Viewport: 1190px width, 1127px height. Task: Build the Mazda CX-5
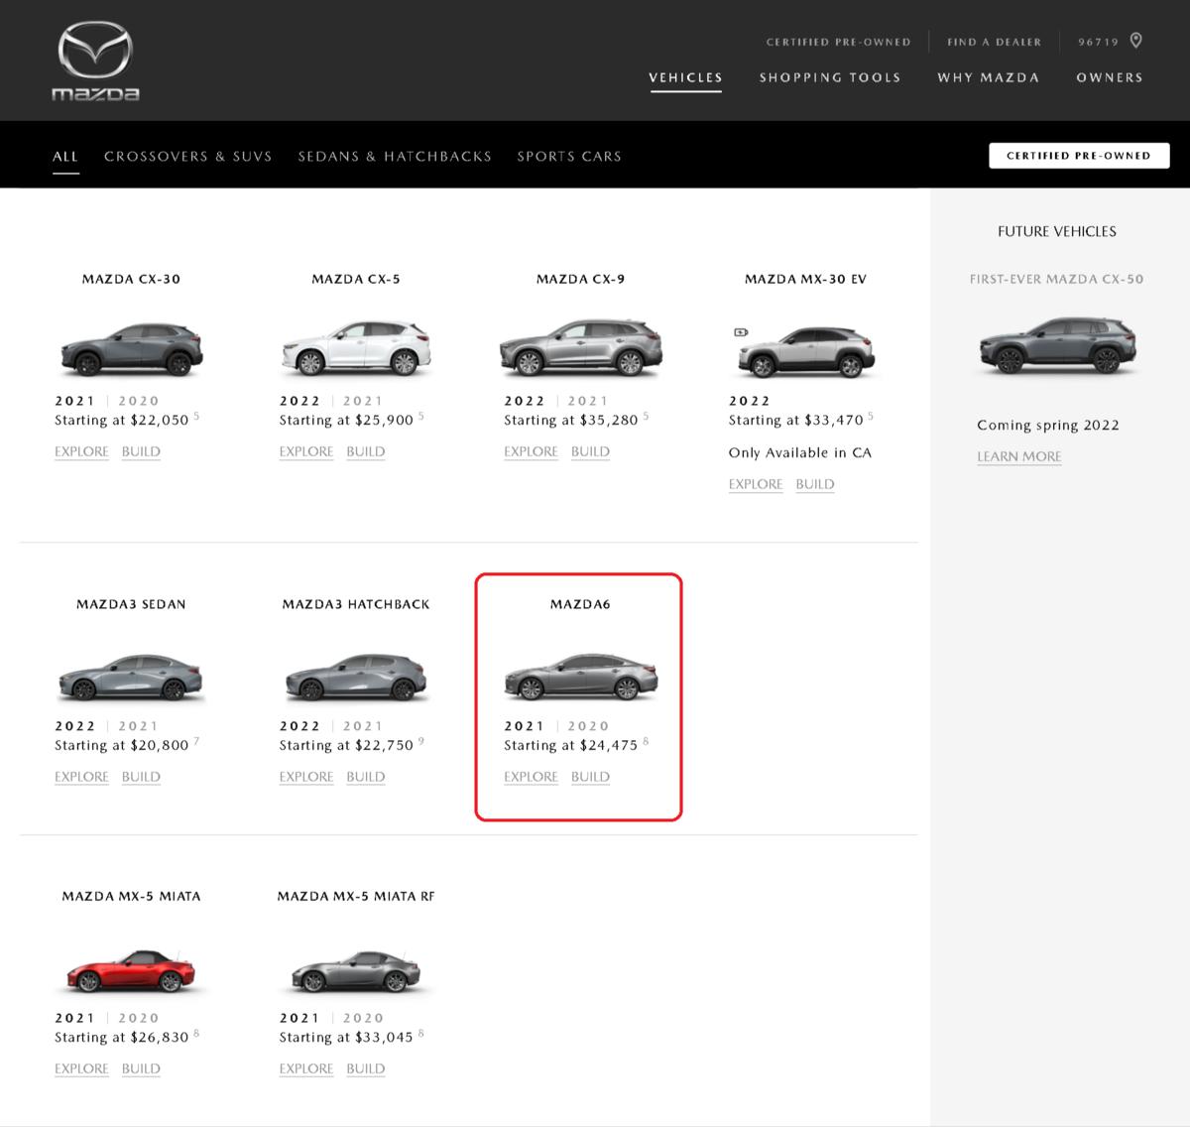[x=366, y=451]
